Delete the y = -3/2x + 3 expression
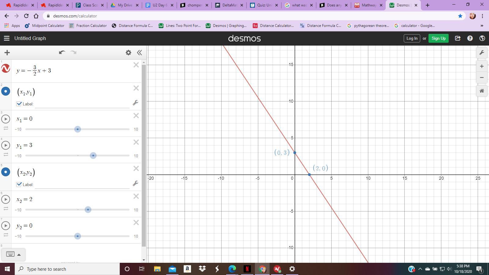The height and width of the screenshot is (275, 489). (x=136, y=65)
